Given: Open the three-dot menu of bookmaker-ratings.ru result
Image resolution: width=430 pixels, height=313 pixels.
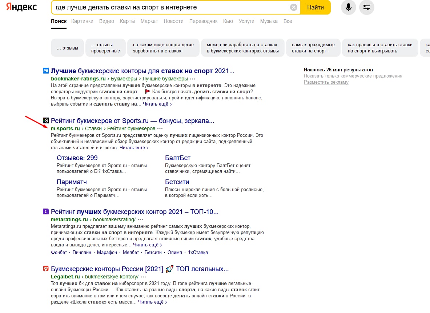Looking at the screenshot, I should (193, 79).
